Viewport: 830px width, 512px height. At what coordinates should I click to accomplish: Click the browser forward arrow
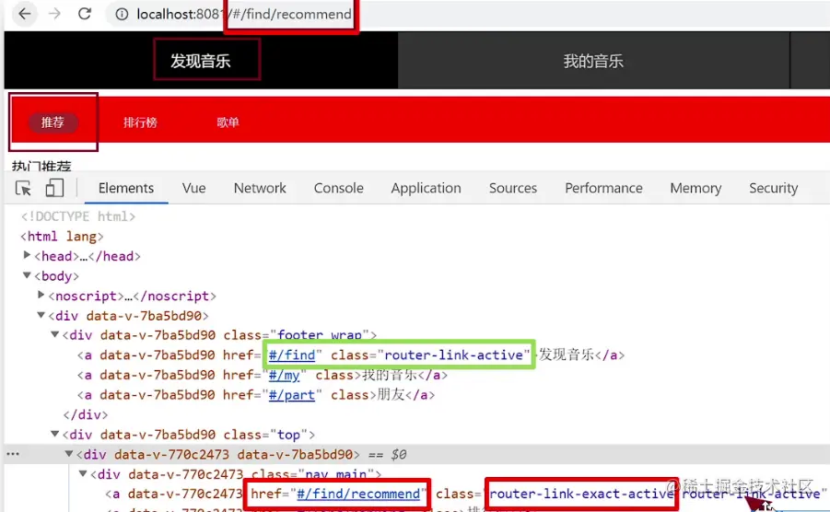pyautogui.click(x=54, y=14)
